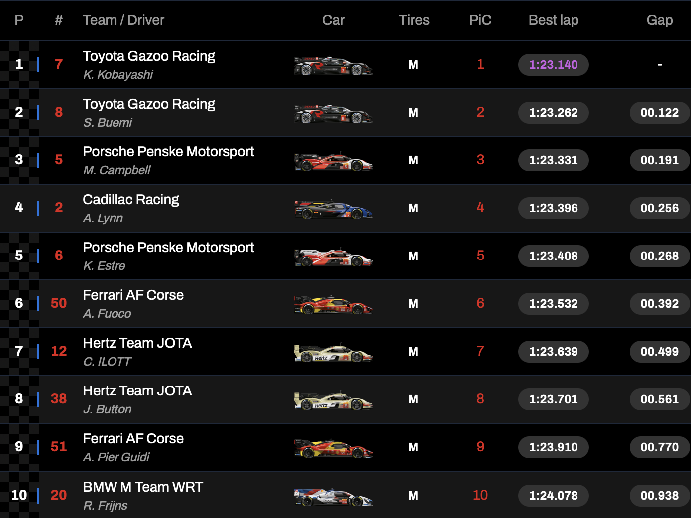The height and width of the screenshot is (518, 691).
Task: Click the #8 Toyota Gazoo Racing car thumbnail
Action: point(334,113)
